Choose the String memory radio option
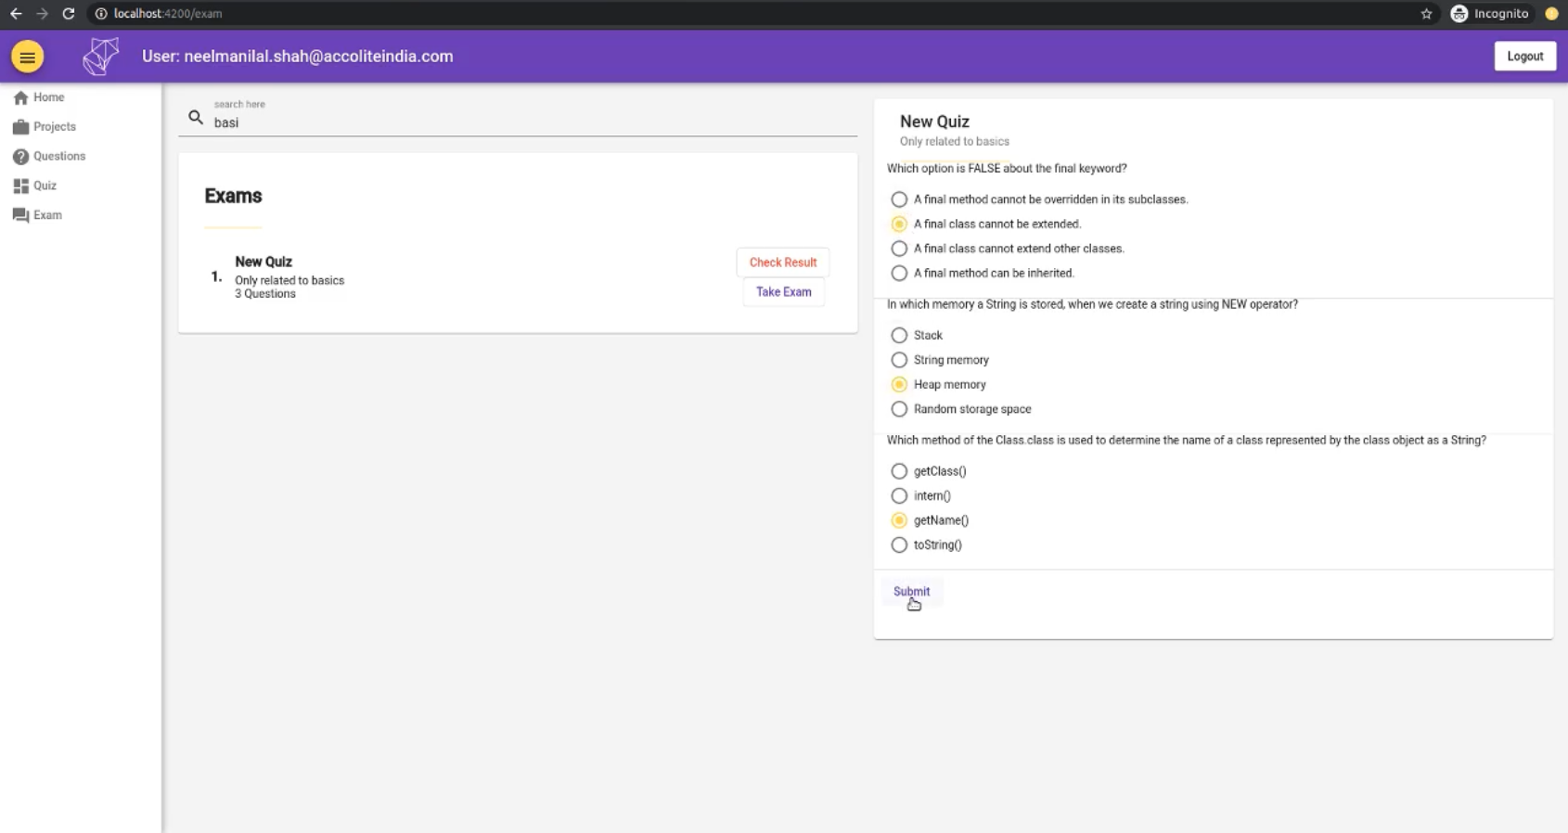1568x833 pixels. point(899,360)
